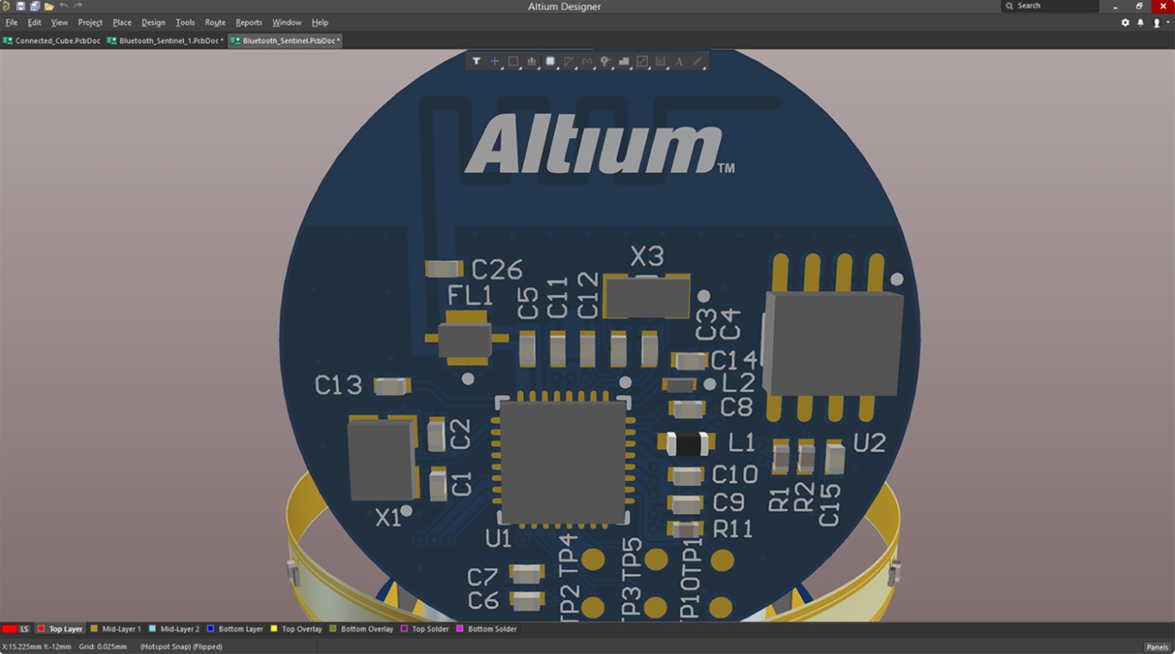
Task: Select the X1 component body
Action: coord(383,458)
